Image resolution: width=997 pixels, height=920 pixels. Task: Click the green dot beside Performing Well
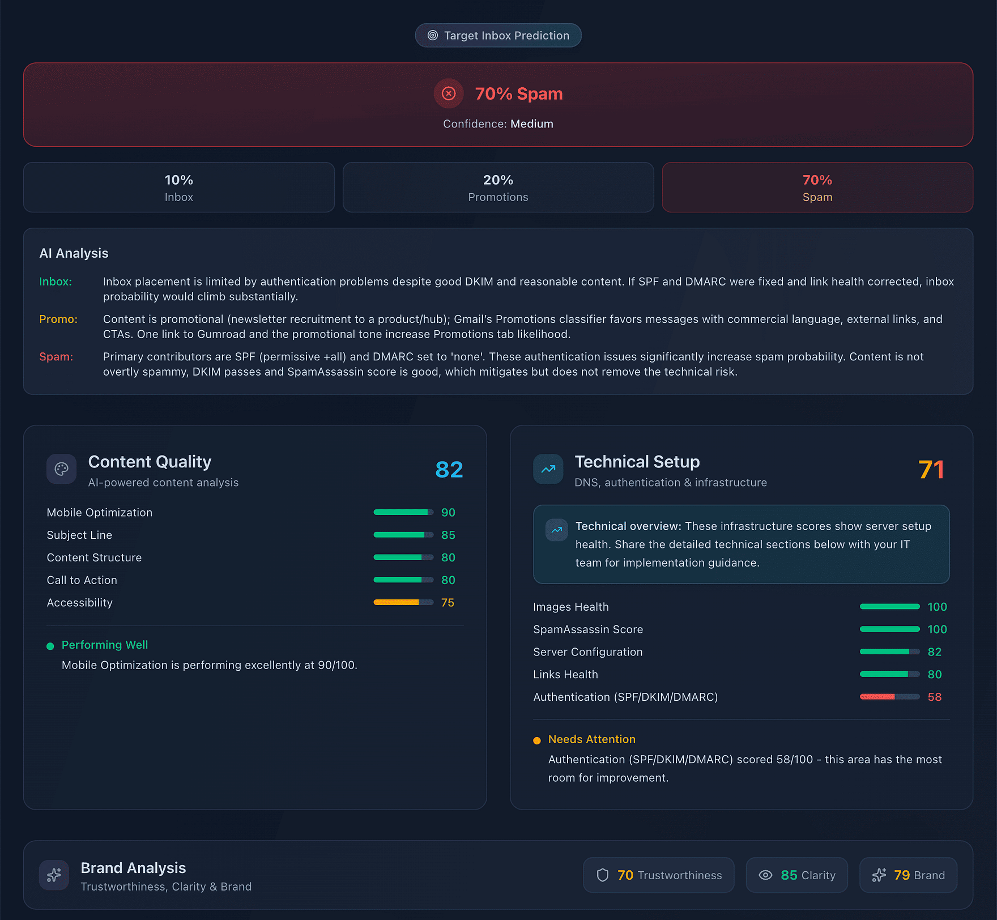[50, 646]
